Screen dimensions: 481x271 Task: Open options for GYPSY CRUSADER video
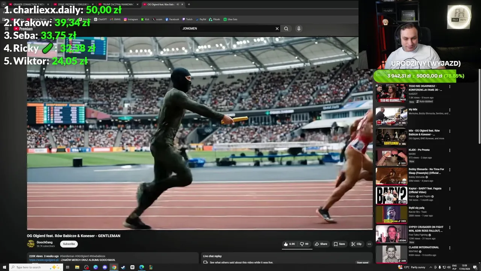pos(449,228)
